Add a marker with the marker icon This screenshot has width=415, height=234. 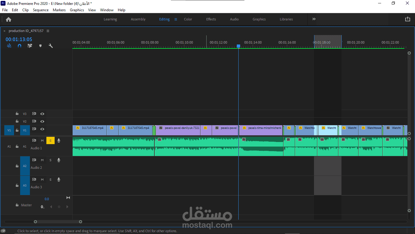pos(40,46)
